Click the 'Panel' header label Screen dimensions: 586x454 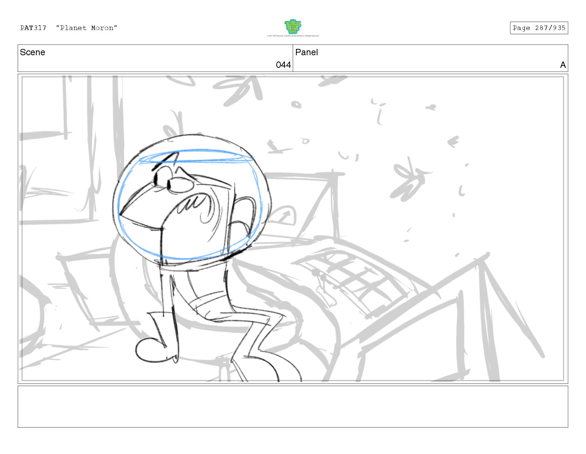point(307,52)
